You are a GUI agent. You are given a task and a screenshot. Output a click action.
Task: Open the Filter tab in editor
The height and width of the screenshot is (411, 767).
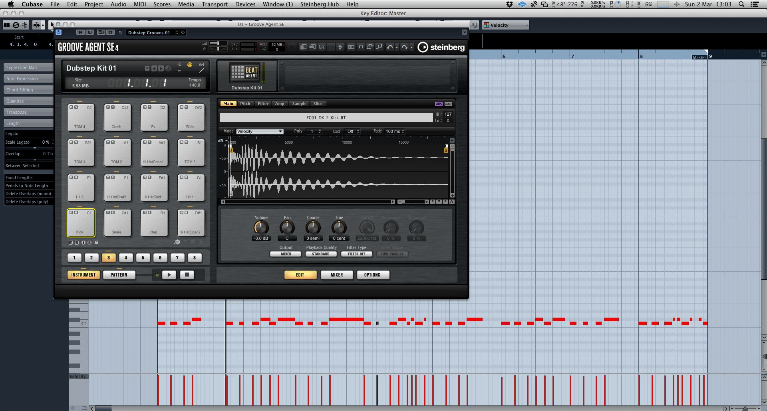click(x=263, y=104)
